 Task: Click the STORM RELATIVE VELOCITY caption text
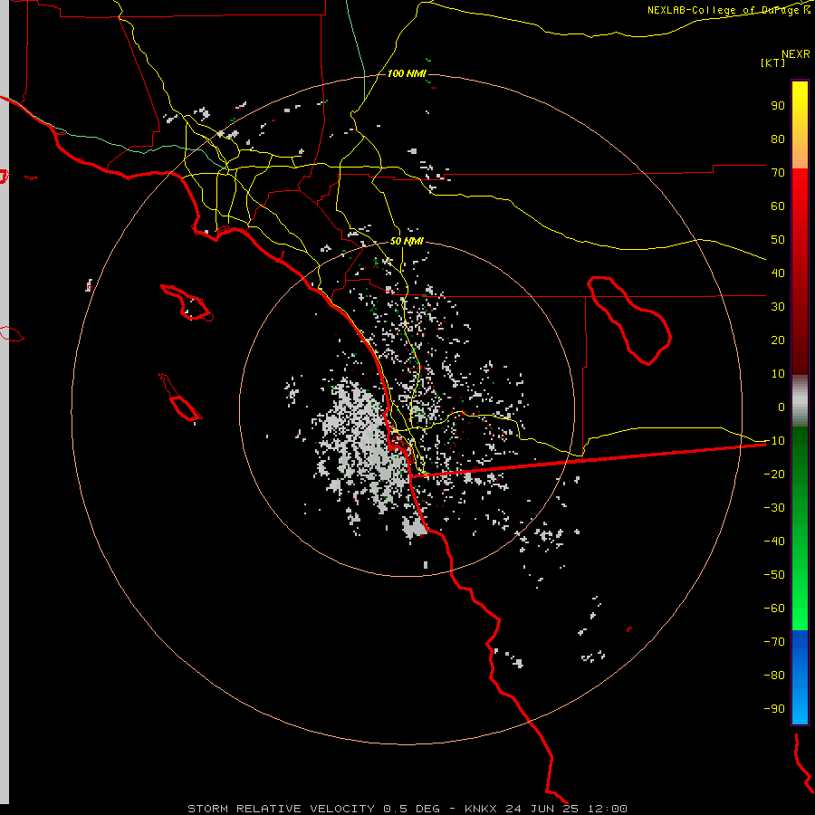point(282,809)
